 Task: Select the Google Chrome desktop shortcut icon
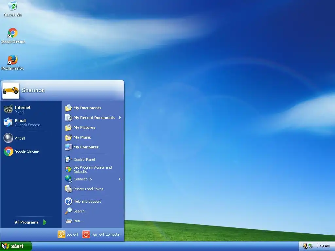coord(13,33)
